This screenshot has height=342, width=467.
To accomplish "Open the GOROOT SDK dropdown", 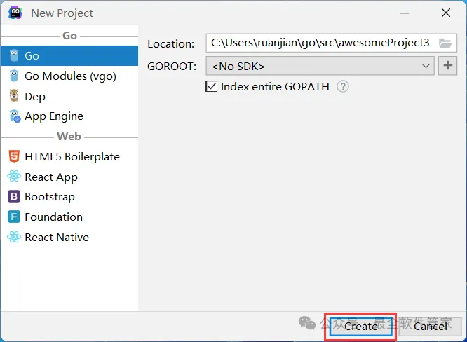I will [320, 66].
